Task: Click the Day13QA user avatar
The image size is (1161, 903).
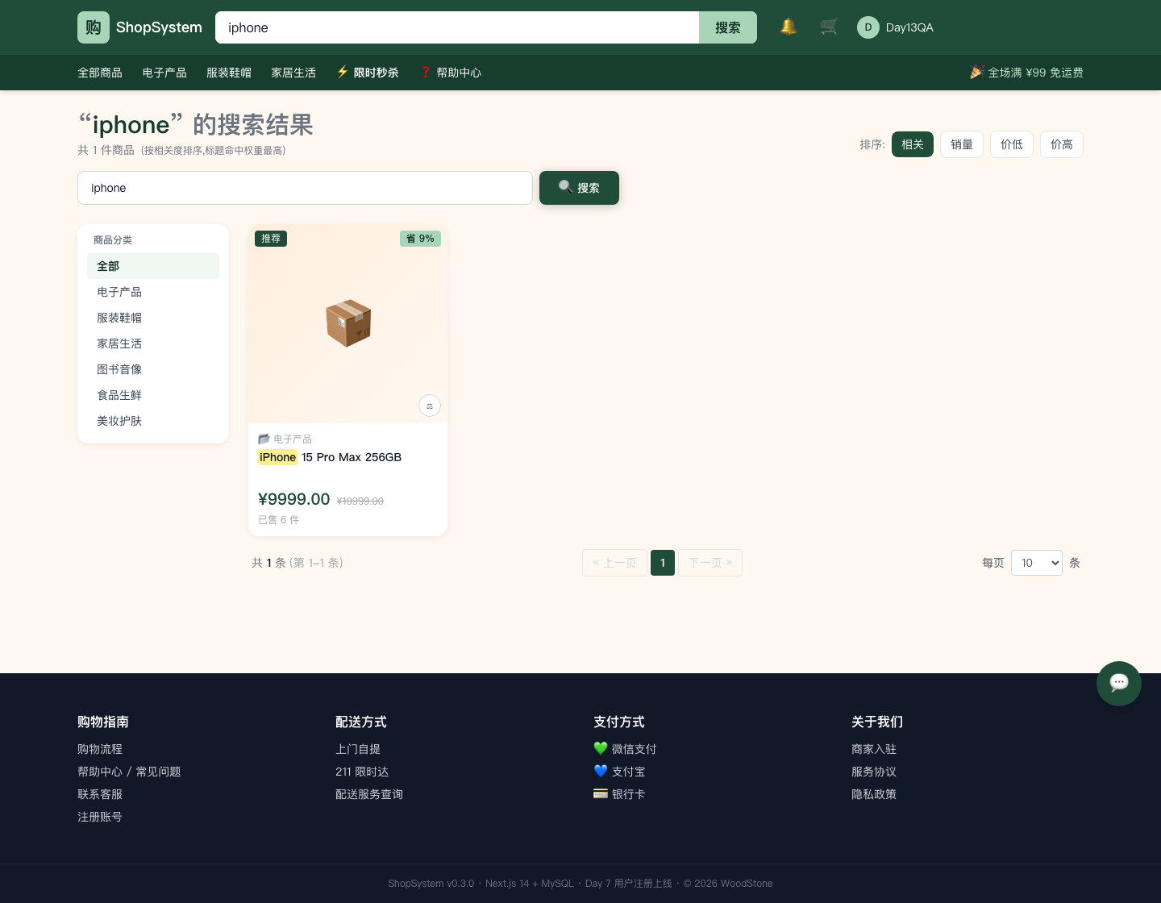Action: point(868,27)
